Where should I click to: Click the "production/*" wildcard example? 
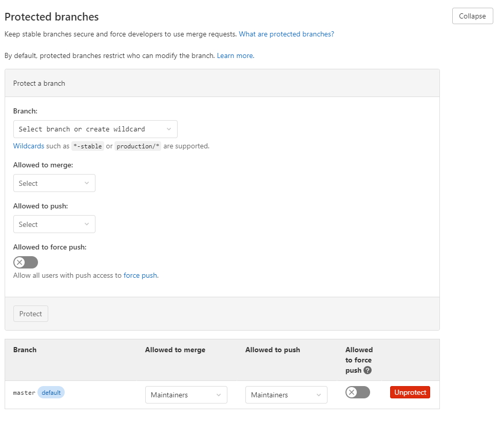tap(138, 146)
